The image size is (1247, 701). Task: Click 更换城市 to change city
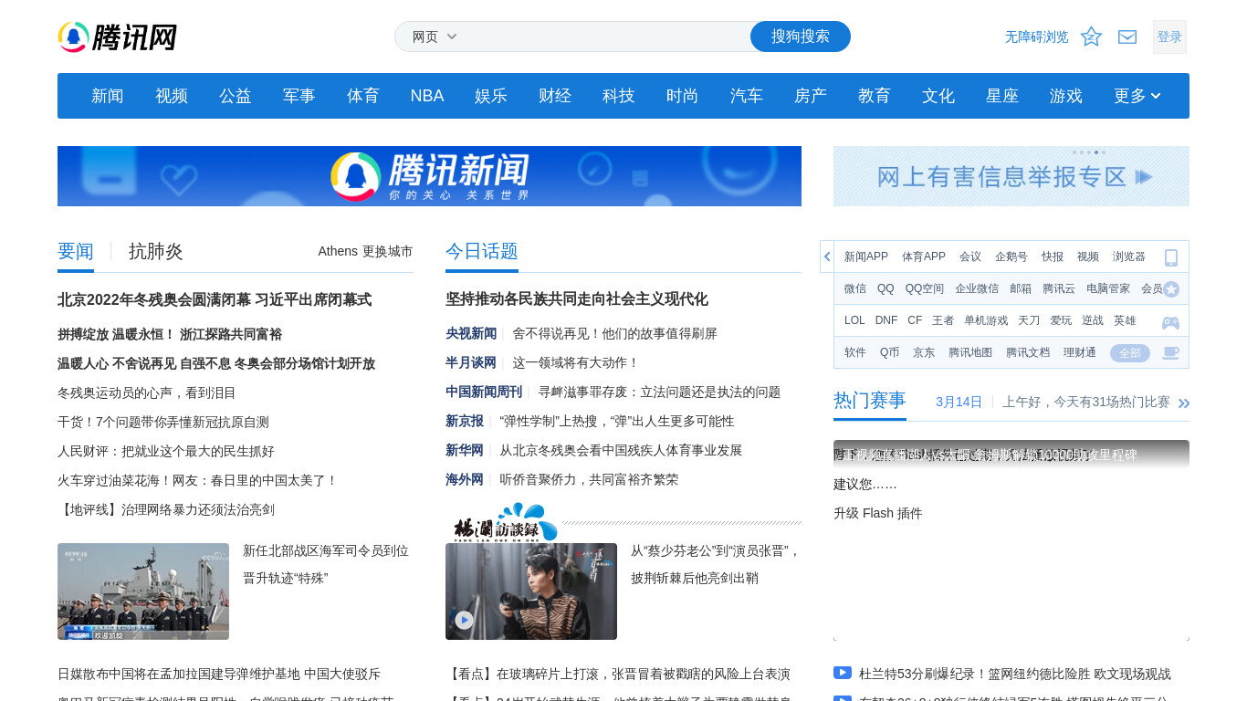(x=387, y=251)
